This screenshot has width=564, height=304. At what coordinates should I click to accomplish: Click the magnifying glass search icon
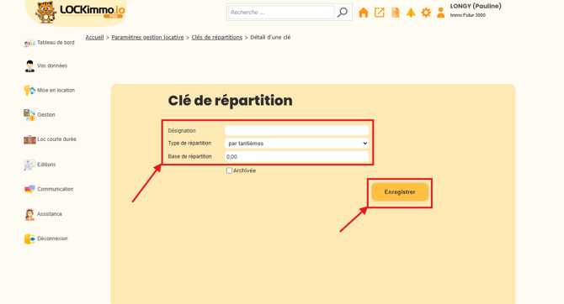click(x=343, y=13)
